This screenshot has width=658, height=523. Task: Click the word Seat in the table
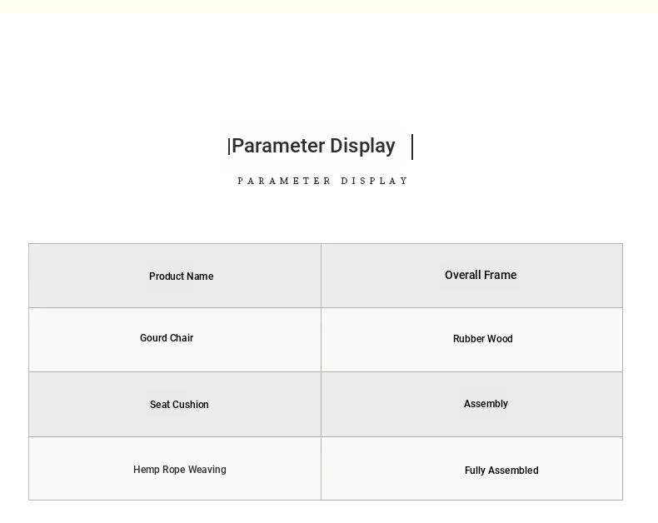(x=159, y=405)
